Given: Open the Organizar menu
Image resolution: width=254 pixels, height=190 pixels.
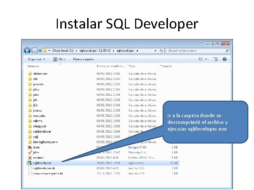Looking at the screenshot, I should [x=36, y=59].
